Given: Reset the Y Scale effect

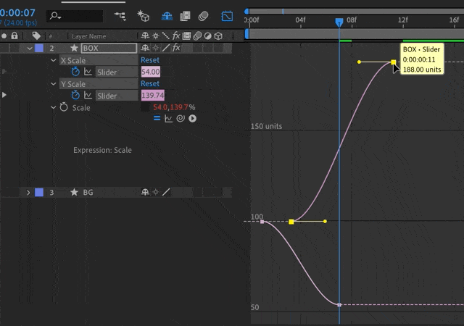Looking at the screenshot, I should point(150,84).
